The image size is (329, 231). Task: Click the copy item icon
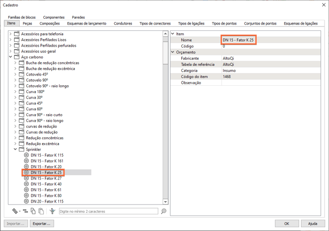pyautogui.click(x=33, y=211)
